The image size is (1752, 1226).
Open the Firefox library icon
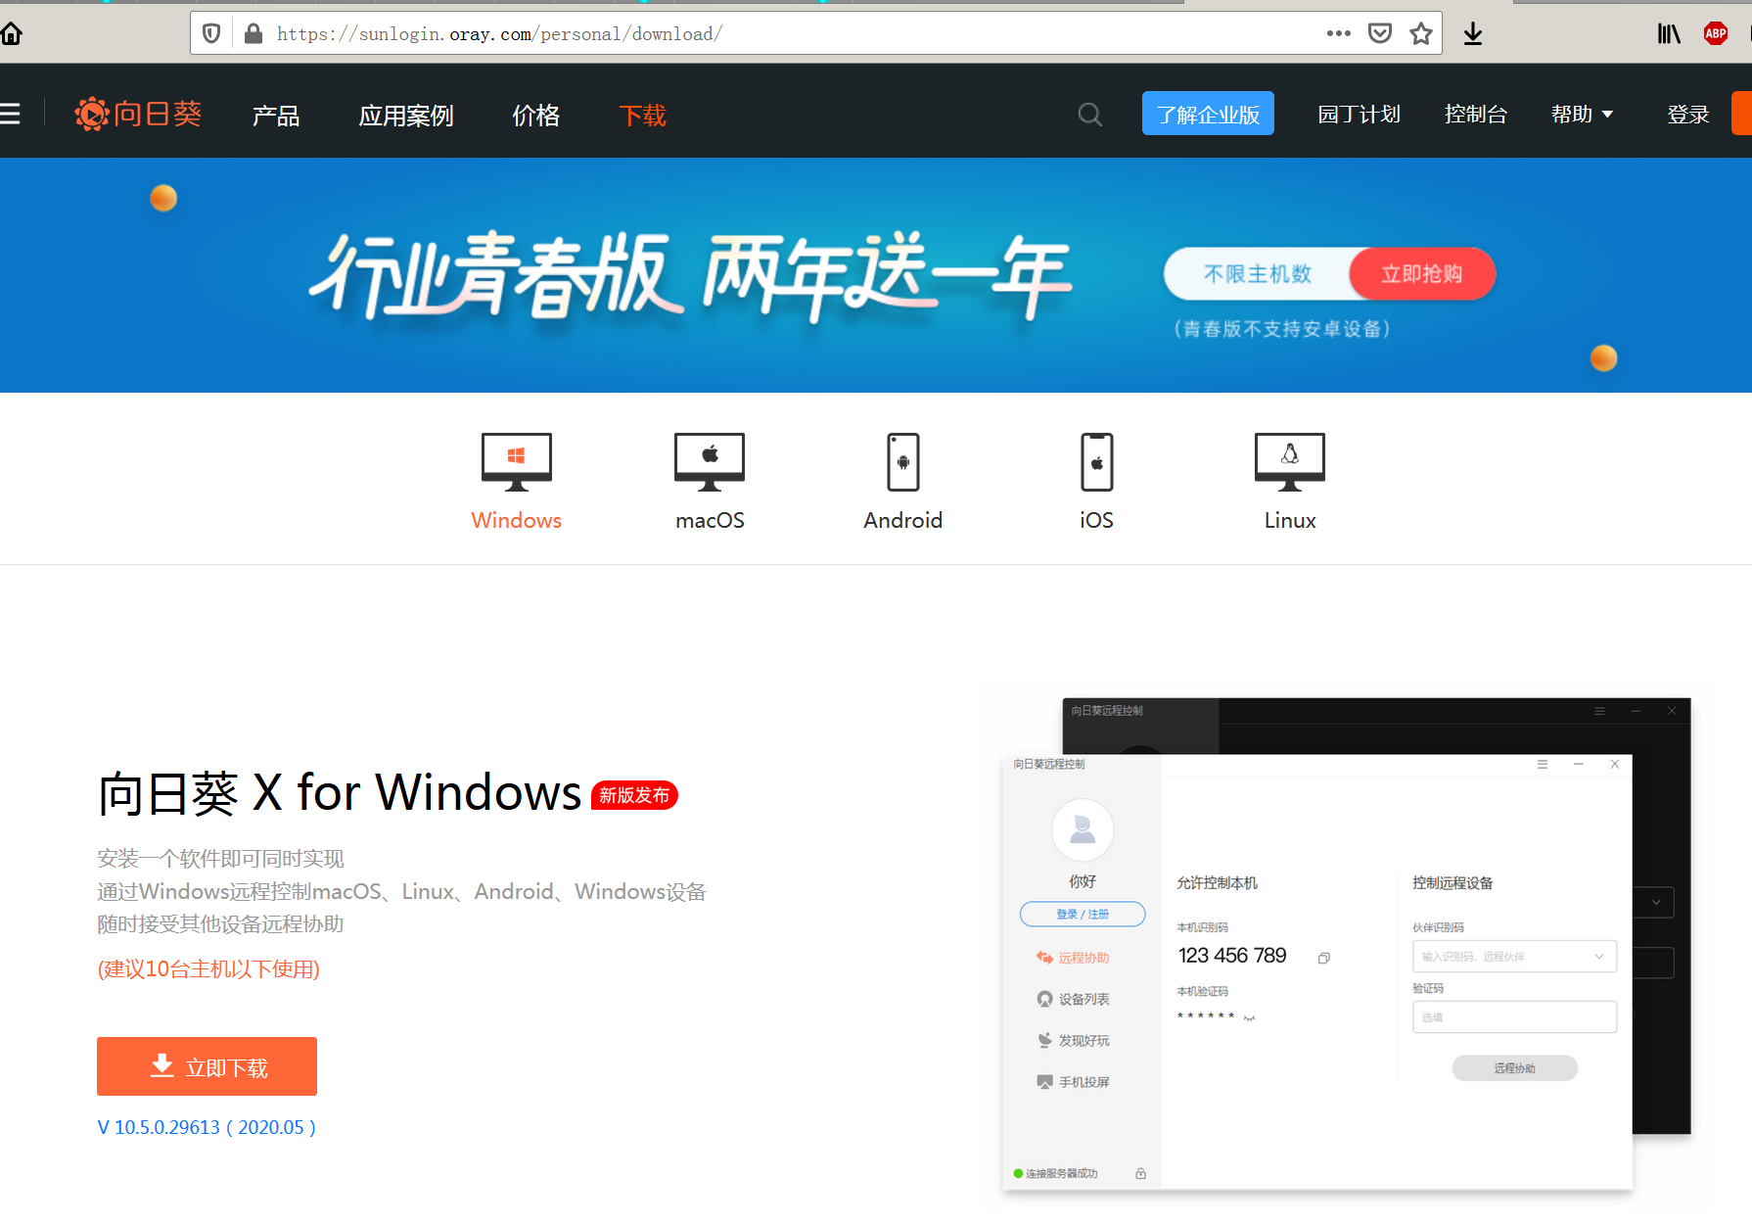coord(1669,34)
